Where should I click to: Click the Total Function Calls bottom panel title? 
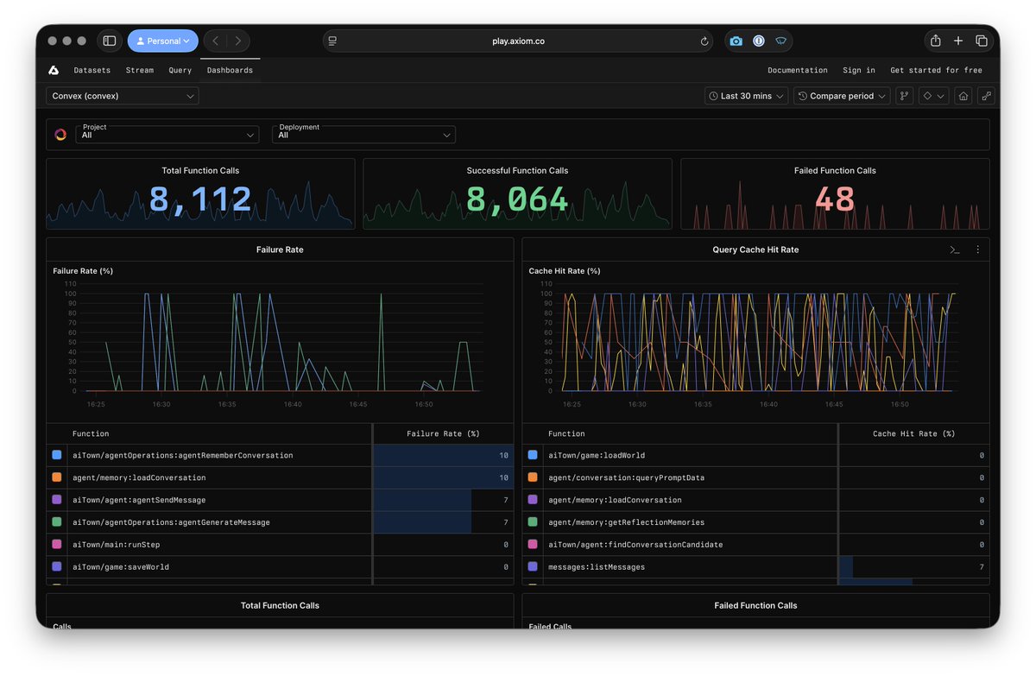[x=280, y=605]
